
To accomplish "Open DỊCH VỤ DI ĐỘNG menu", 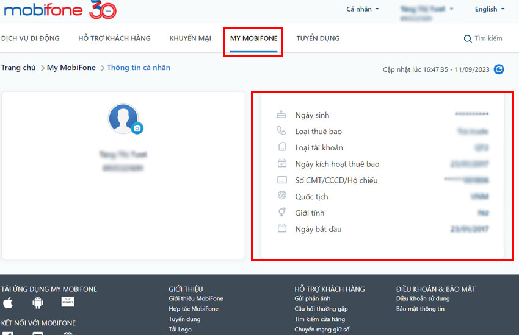I will [30, 38].
